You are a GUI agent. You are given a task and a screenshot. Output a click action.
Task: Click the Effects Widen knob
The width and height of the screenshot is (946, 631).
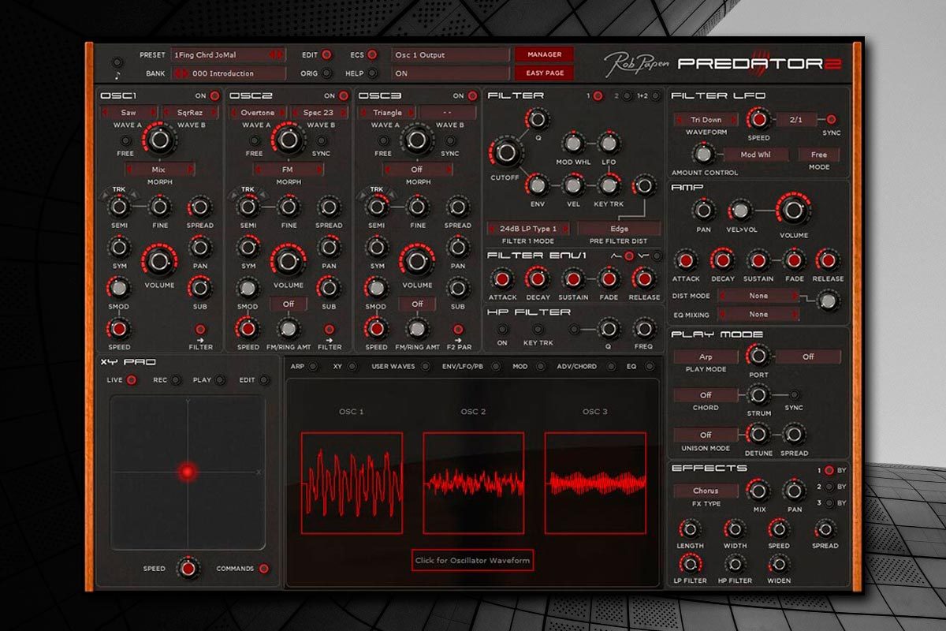click(x=779, y=563)
